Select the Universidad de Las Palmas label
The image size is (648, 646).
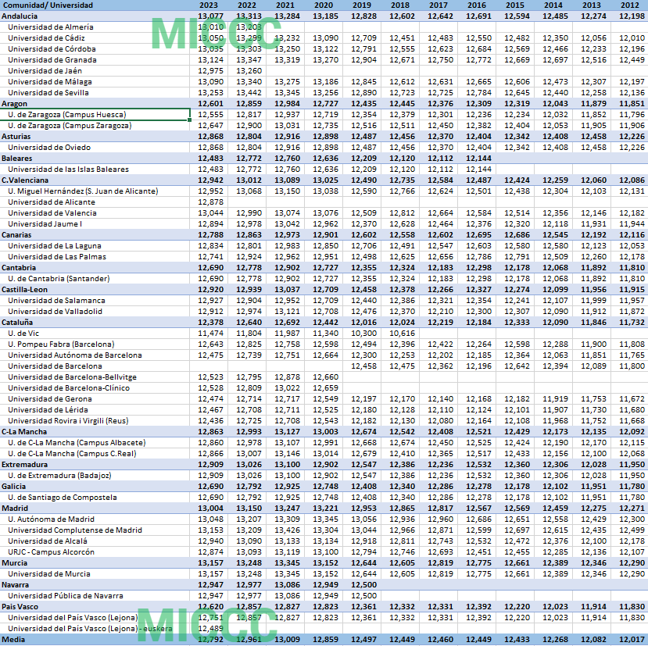click(57, 256)
